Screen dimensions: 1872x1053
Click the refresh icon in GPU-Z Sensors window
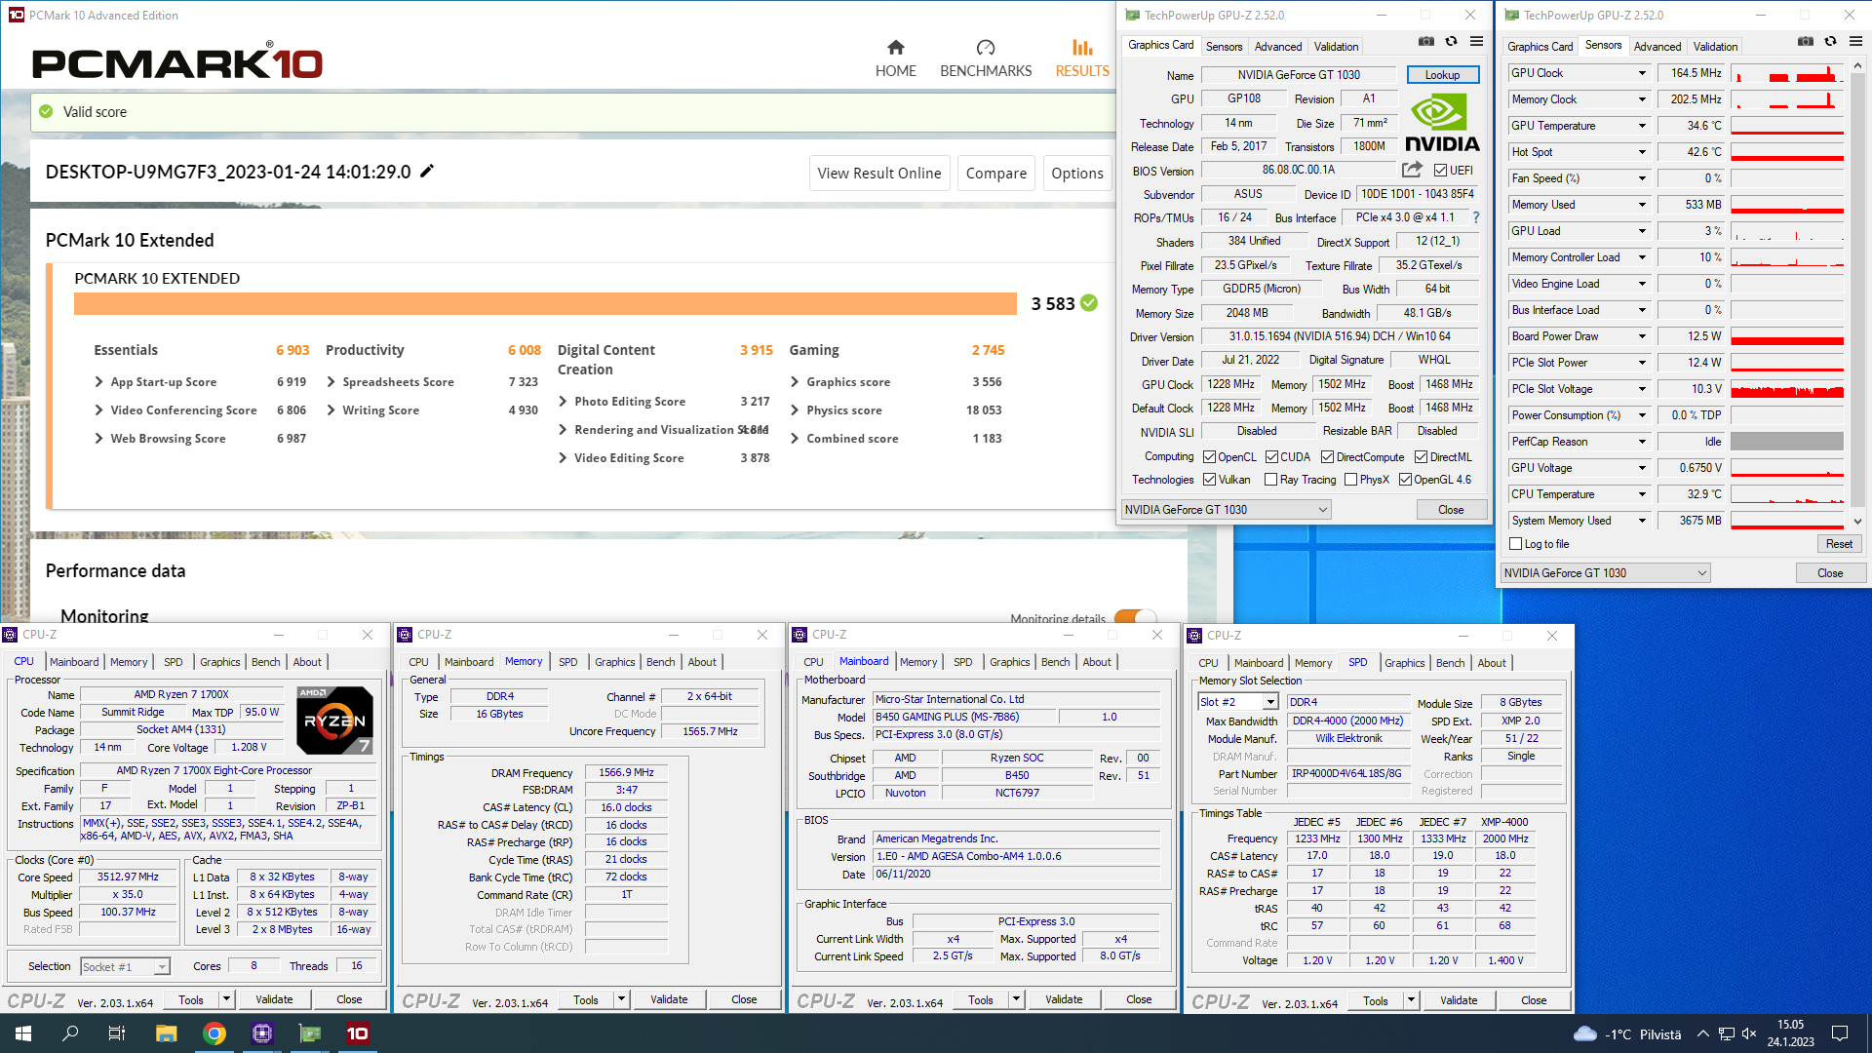pos(1830,42)
